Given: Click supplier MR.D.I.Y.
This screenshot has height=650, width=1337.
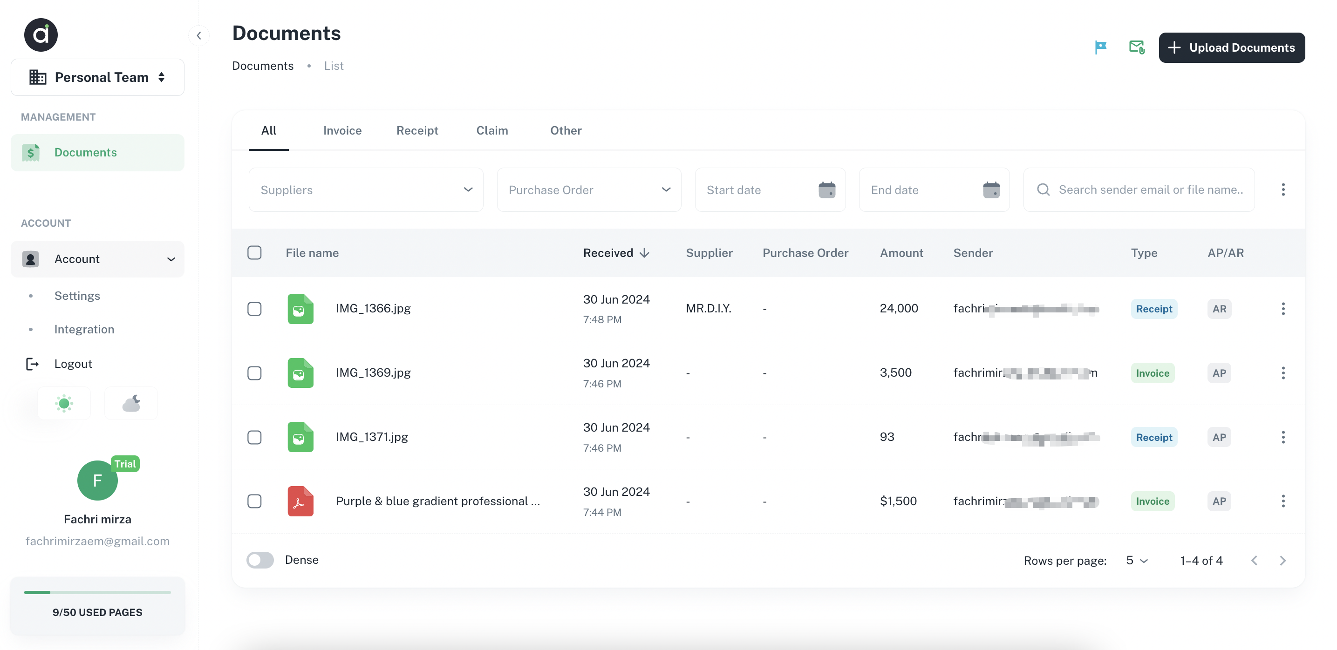Looking at the screenshot, I should pos(709,308).
